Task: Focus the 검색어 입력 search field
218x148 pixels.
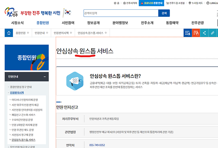Action: point(121,13)
